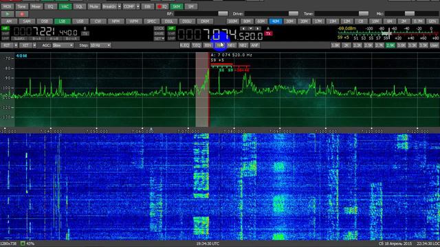Open the Step 10 Hz dropdown
This screenshot has width=440, height=247.
[x=100, y=45]
